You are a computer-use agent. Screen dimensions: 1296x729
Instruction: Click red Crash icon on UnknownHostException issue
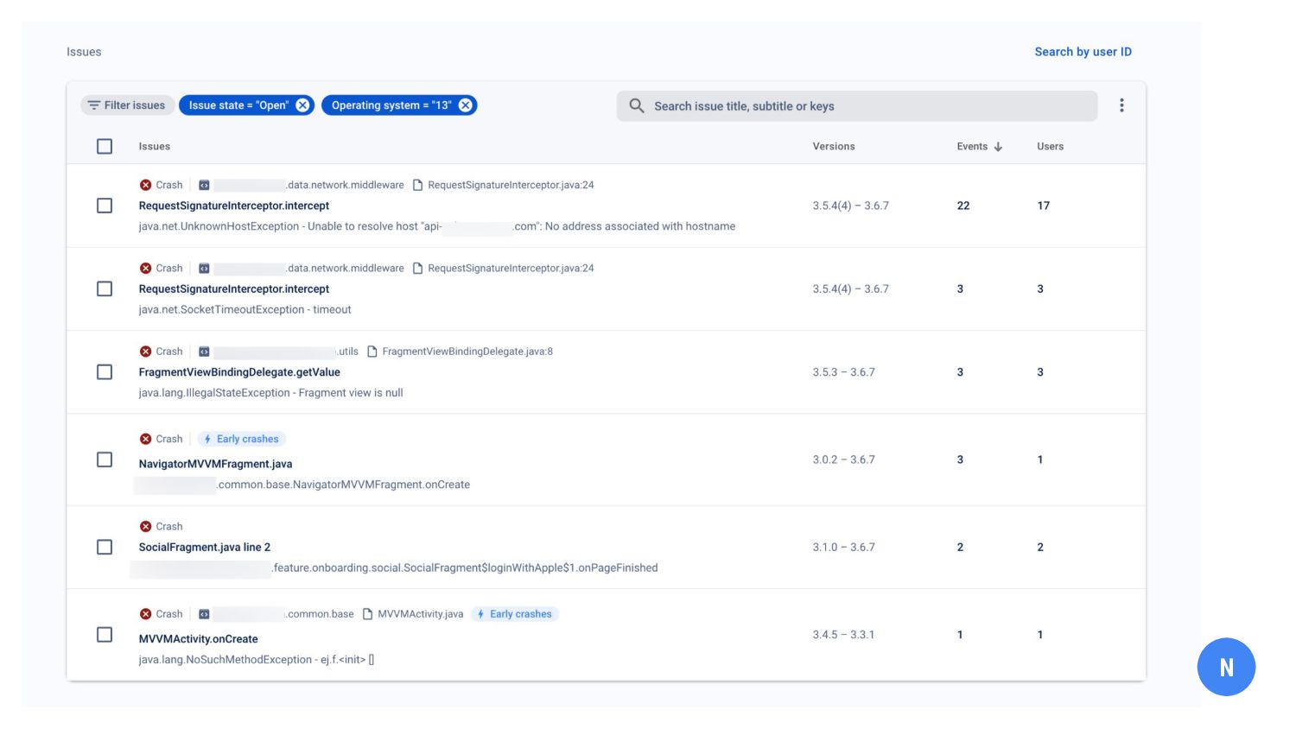[146, 185]
